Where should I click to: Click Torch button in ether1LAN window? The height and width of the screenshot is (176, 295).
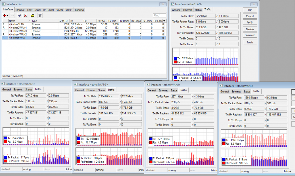pos(250,42)
